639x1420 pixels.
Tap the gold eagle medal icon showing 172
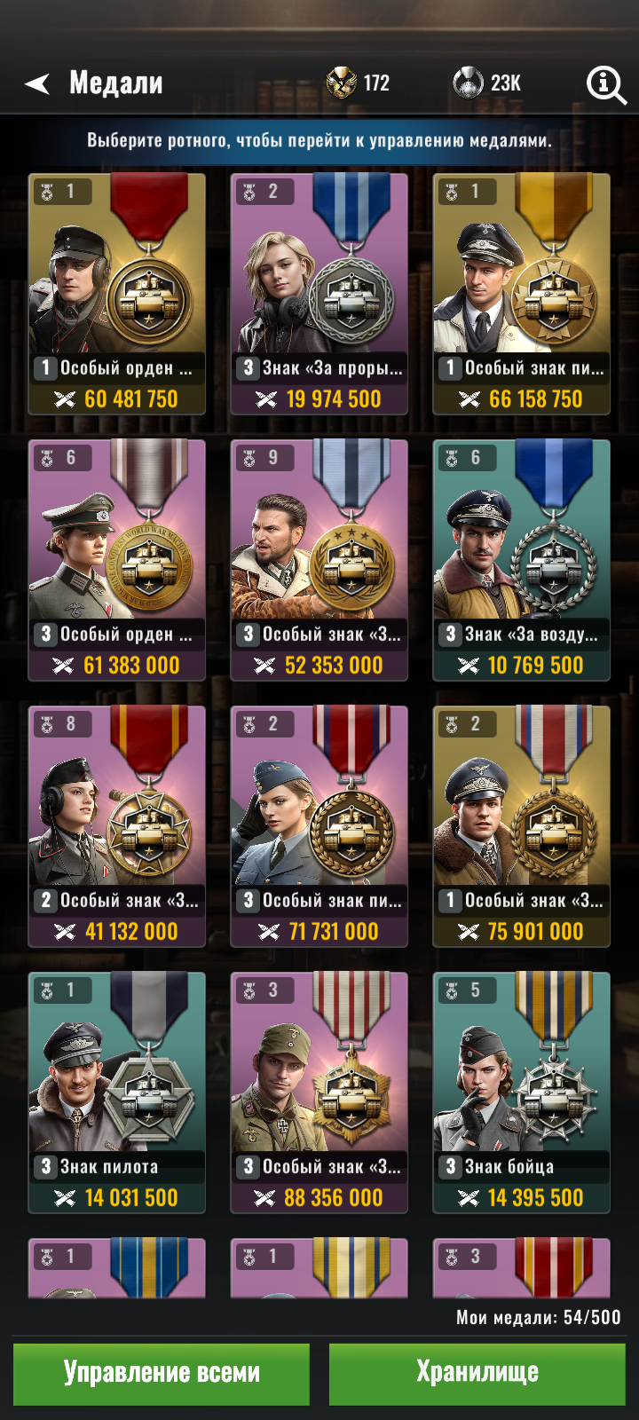pos(342,83)
